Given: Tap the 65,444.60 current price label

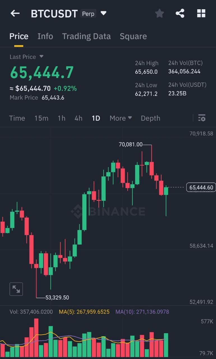Looking at the screenshot, I should [x=201, y=187].
